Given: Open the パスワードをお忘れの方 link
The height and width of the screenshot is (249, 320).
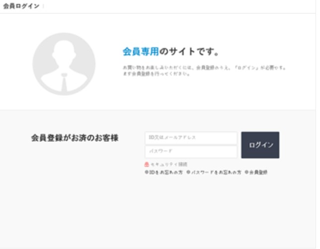Looking at the screenshot, I should (x=214, y=173).
